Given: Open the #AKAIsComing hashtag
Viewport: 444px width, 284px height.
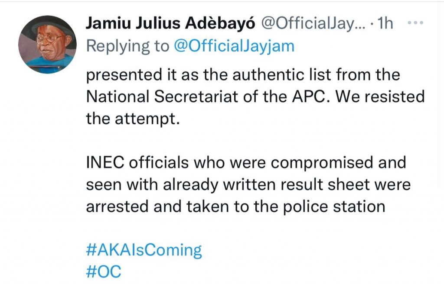Looking at the screenshot, I should tap(144, 250).
